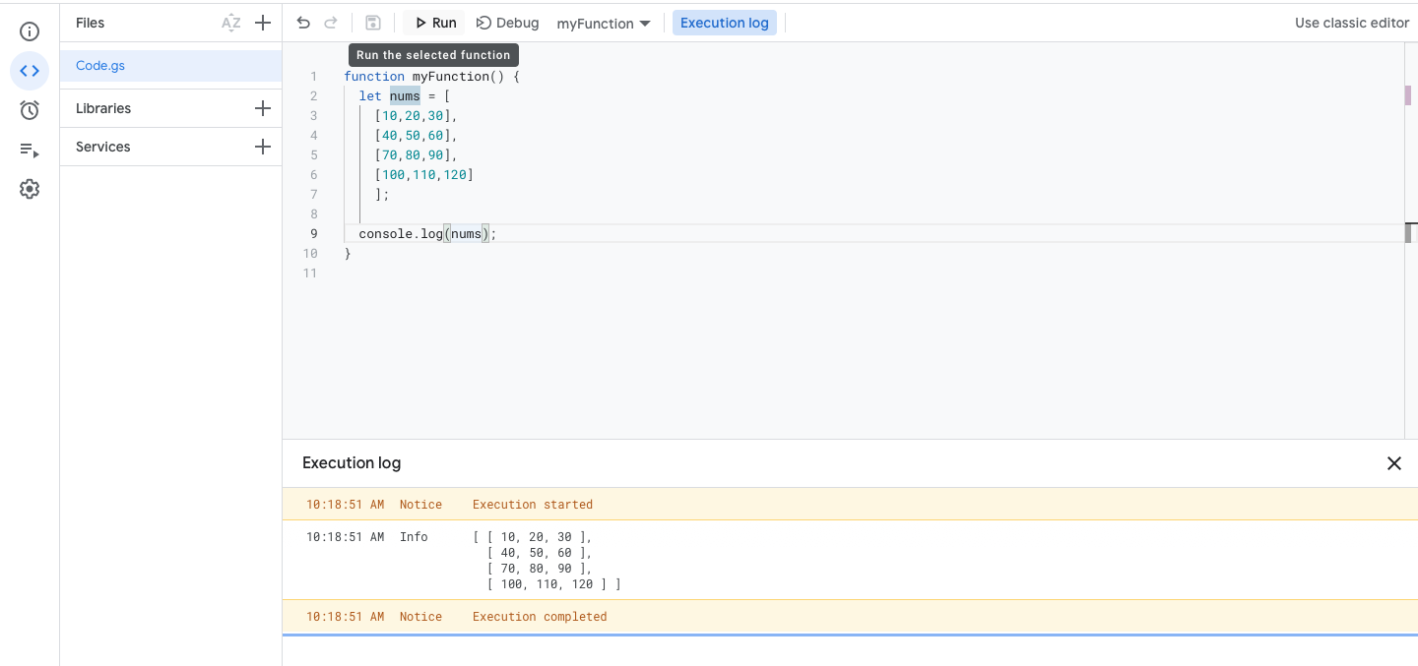Click the Redo arrow in toolbar
This screenshot has height=666, width=1418.
pyautogui.click(x=331, y=23)
